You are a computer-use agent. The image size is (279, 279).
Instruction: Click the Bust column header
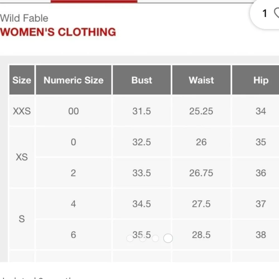pos(142,80)
